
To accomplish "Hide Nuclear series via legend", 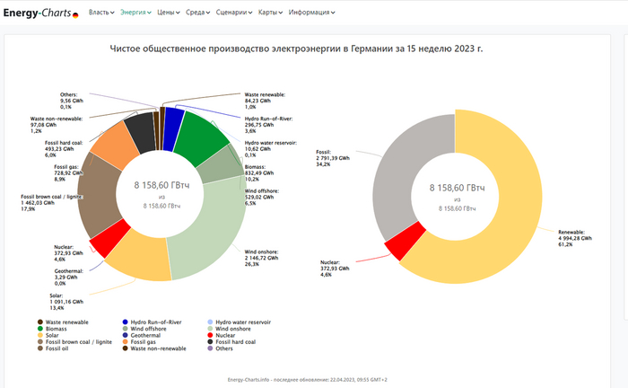I will pyautogui.click(x=224, y=335).
